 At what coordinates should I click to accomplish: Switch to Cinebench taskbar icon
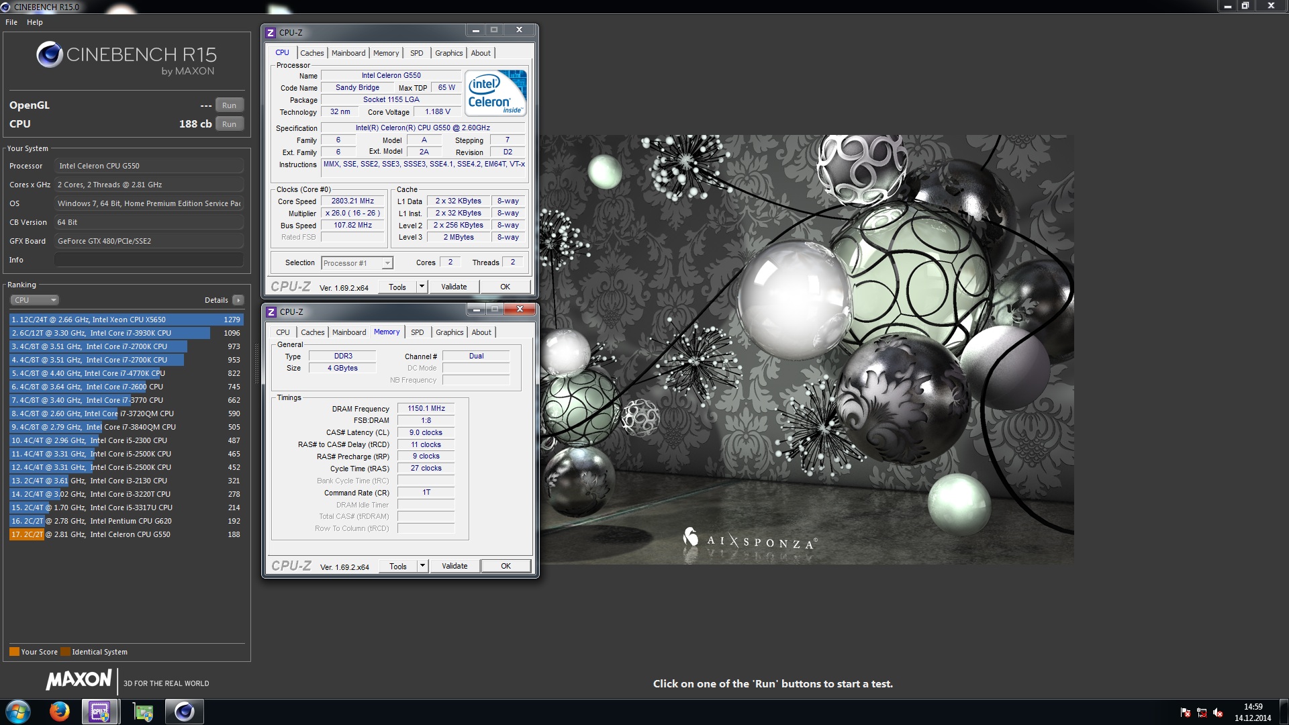184,712
